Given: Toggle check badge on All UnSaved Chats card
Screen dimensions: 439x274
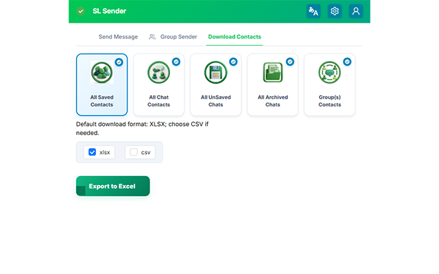Looking at the screenshot, I should (233, 62).
